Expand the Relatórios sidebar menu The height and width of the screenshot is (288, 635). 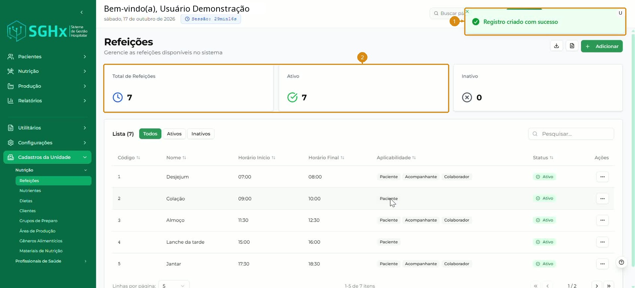(47, 100)
